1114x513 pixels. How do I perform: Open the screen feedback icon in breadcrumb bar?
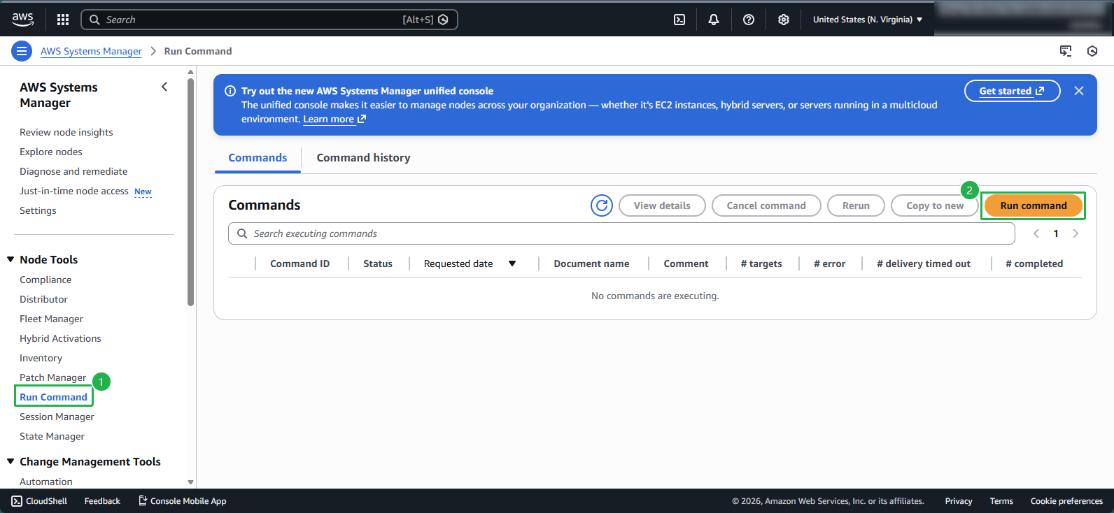coord(1066,51)
